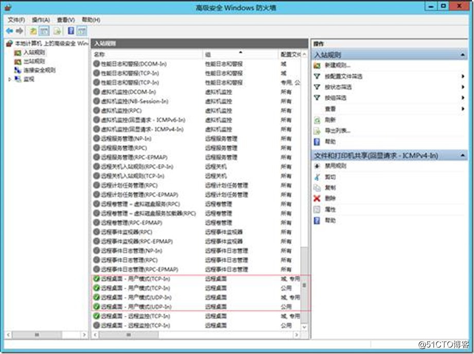Screen dimensions: 474x354
Task: Select the 远程服务管理(RPC-EPMAP) rule row
Action: pyautogui.click(x=196, y=157)
